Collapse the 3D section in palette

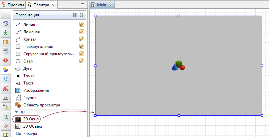coord(16,112)
